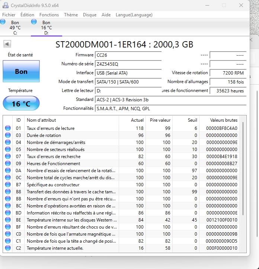
Task: Click the CrystalDiskInfo app icon in title bar
Action: click(5, 6)
